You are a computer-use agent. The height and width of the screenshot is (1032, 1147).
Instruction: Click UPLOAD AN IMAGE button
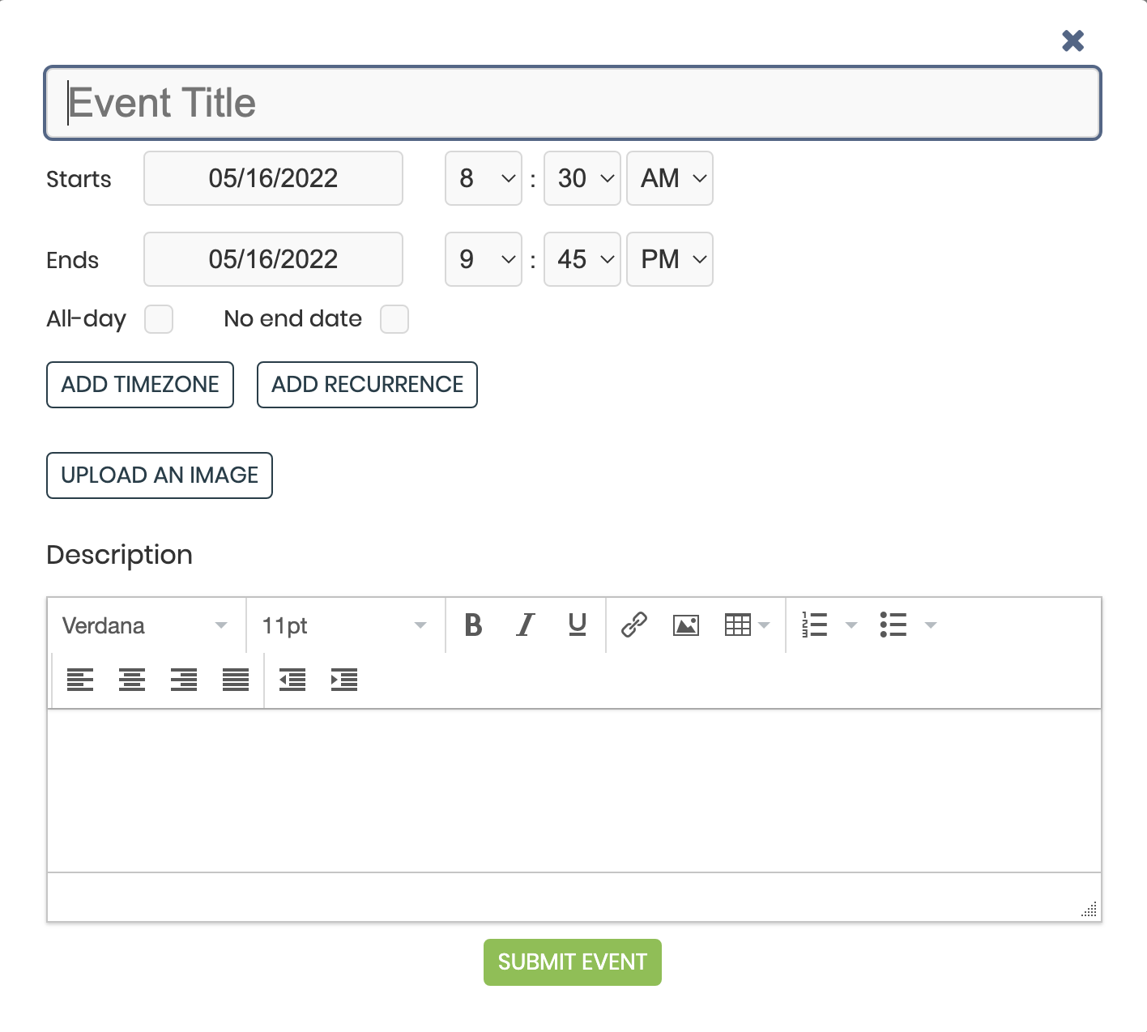click(x=160, y=475)
